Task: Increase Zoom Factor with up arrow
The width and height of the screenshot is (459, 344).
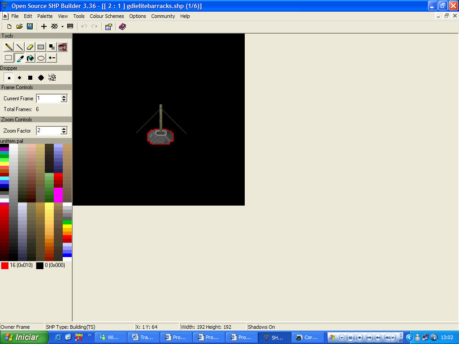Action: click(64, 129)
